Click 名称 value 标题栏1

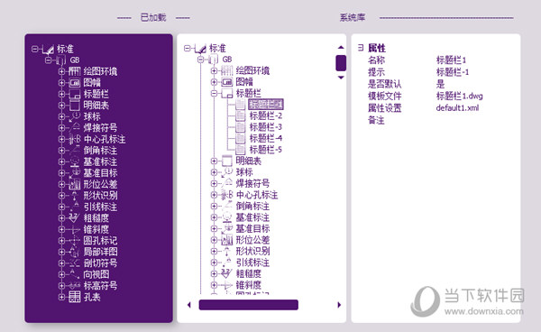tap(451, 60)
